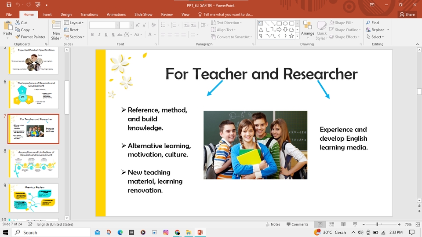The height and width of the screenshot is (237, 422).
Task: Open the Arrange tool in Drawing group
Action: (x=308, y=29)
